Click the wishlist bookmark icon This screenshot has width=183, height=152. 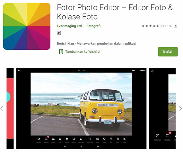click(61, 51)
